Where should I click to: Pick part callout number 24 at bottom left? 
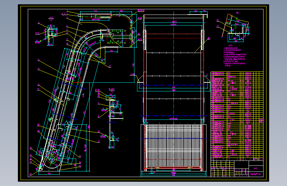pyautogui.click(x=30, y=173)
